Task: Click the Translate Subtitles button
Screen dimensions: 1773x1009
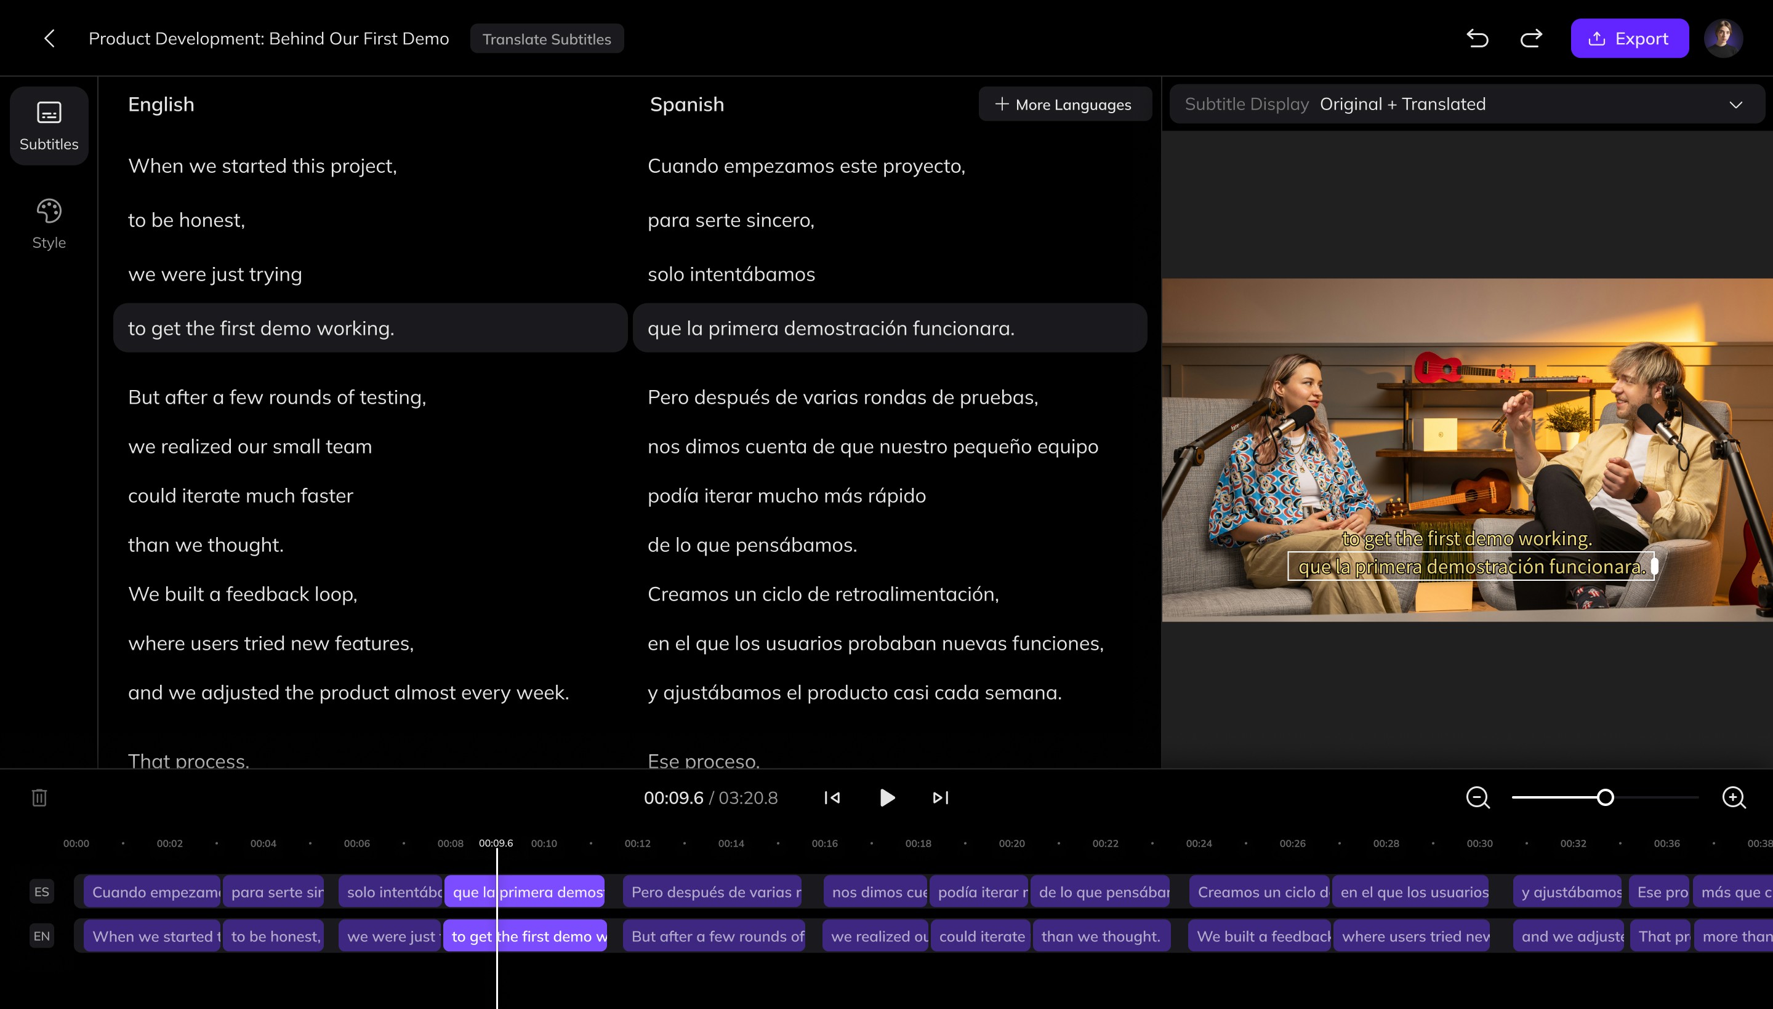Action: [547, 39]
